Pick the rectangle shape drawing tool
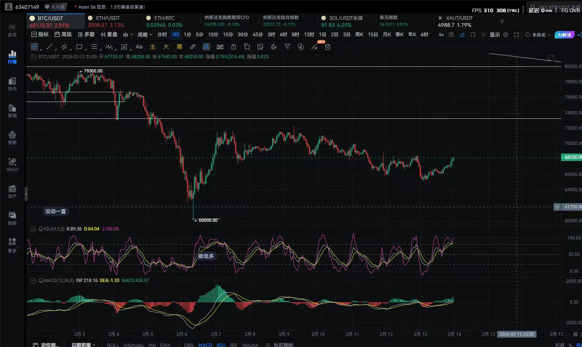 tap(79, 47)
